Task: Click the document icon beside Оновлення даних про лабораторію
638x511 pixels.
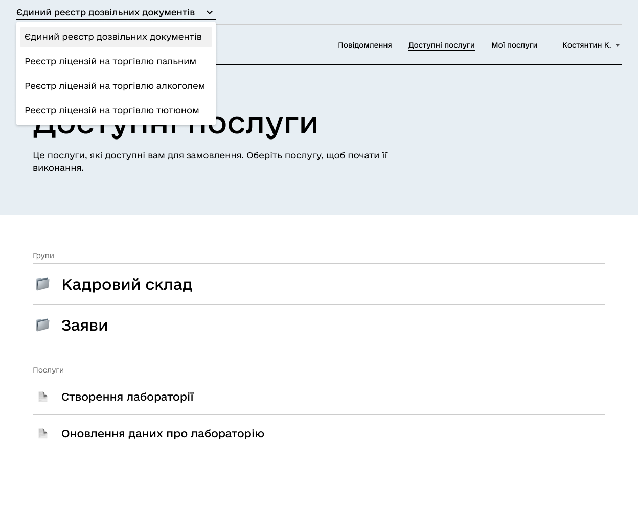Action: [x=43, y=433]
